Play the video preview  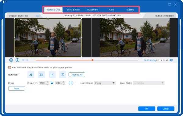[x=11, y=60]
